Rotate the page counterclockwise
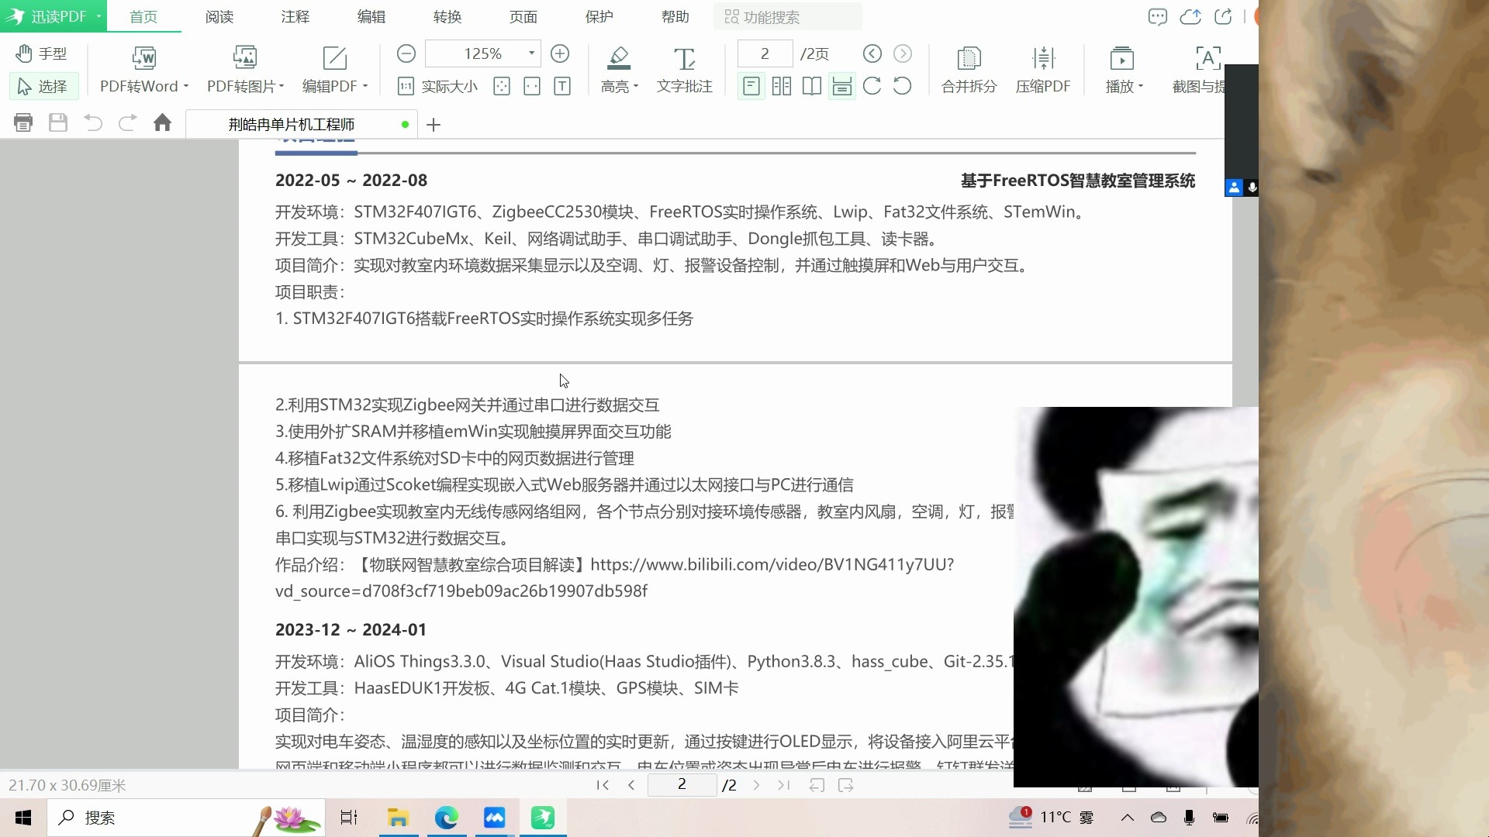Screen dimensions: 1489x837 [903, 86]
